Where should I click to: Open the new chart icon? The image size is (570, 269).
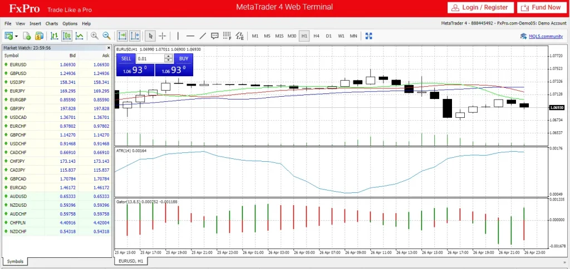coord(8,36)
